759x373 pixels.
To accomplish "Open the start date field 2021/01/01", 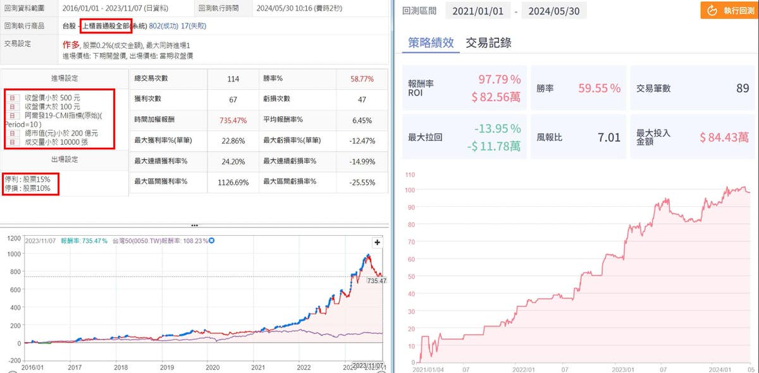I will [x=478, y=11].
